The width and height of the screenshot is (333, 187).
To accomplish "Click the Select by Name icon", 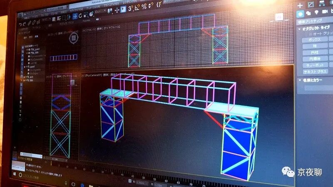I will [x=59, y=19].
